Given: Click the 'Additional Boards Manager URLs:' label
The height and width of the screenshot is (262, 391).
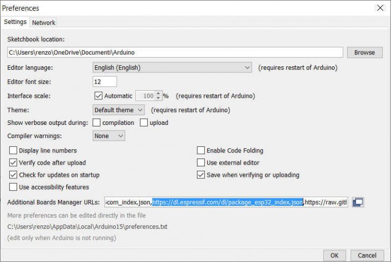Looking at the screenshot, I should 53,202.
